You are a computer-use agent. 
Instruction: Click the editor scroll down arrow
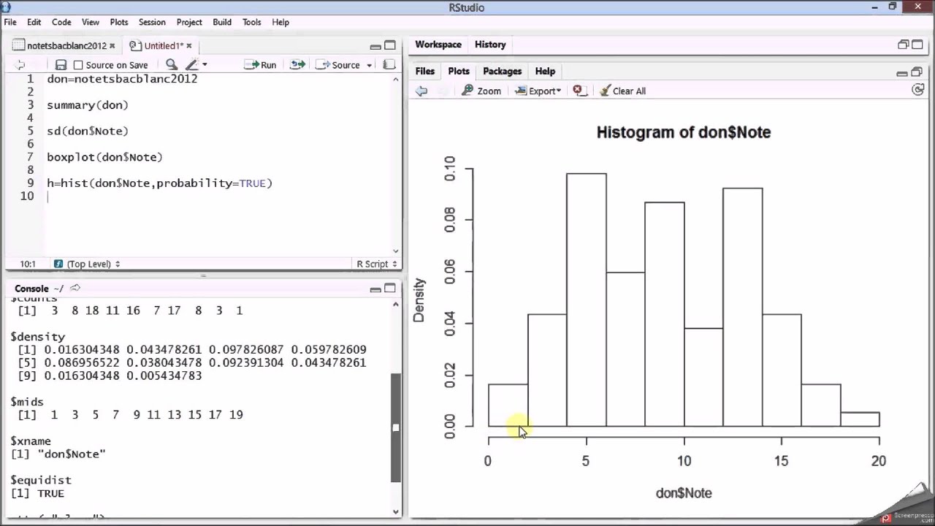pos(396,251)
